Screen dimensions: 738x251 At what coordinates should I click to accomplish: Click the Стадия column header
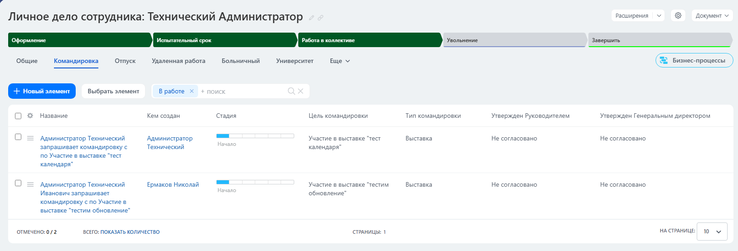[x=226, y=116]
